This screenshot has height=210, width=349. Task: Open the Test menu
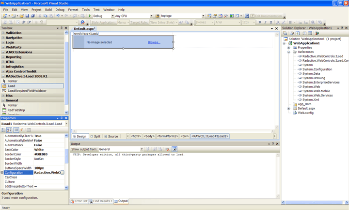96,10
